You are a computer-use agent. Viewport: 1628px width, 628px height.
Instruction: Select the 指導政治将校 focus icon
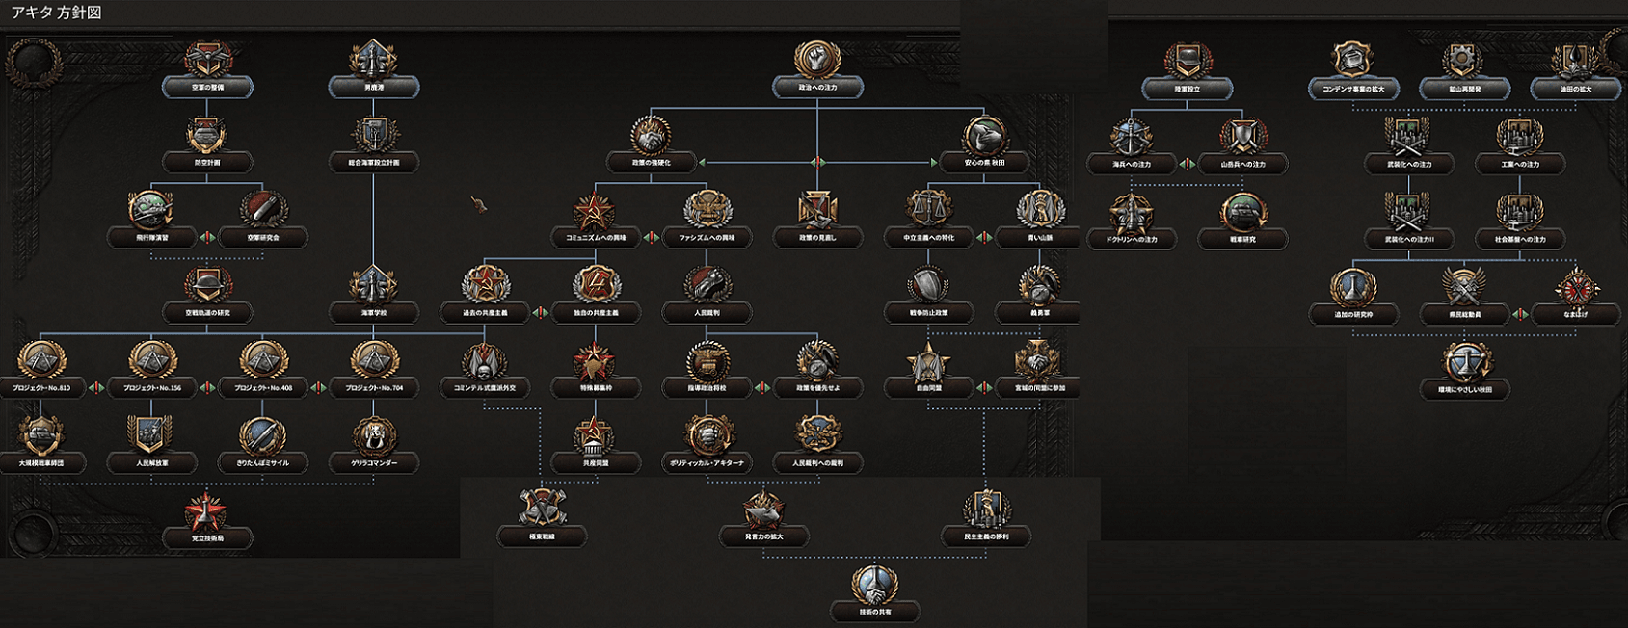707,361
